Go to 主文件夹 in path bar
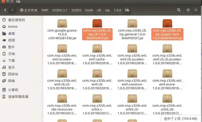This screenshot has width=202, height=122. 29,10
